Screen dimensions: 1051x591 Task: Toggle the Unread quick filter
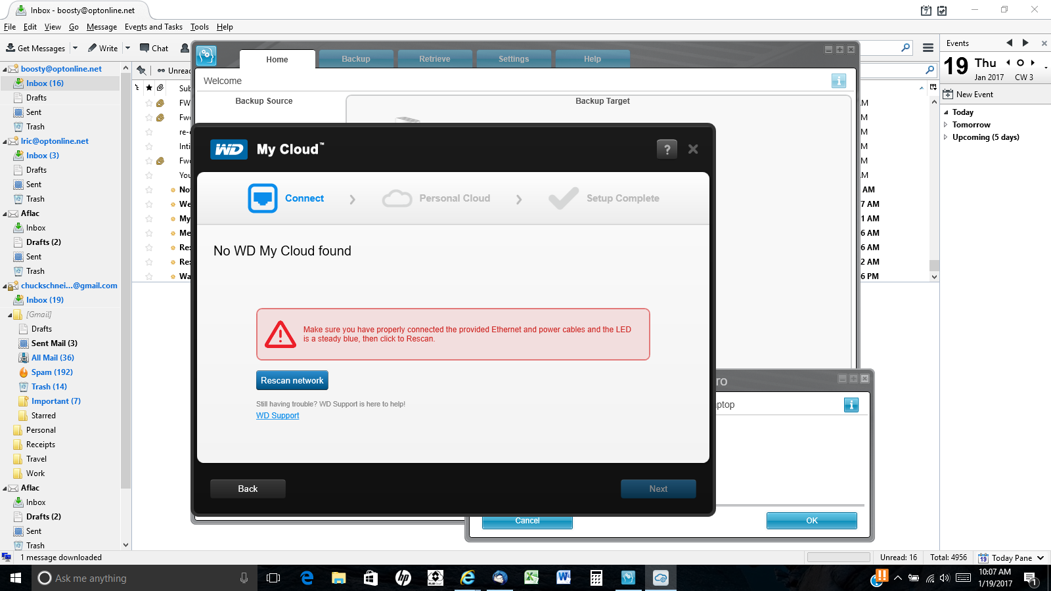coord(173,70)
